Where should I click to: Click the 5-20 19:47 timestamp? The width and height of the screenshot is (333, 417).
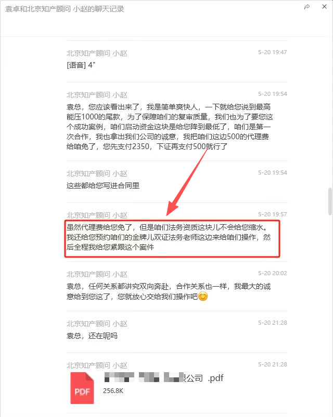(x=273, y=53)
